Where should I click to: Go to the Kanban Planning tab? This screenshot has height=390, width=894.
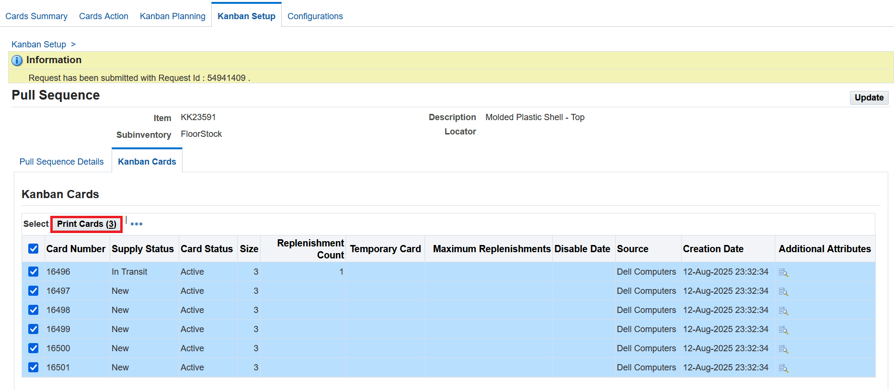[x=172, y=16]
